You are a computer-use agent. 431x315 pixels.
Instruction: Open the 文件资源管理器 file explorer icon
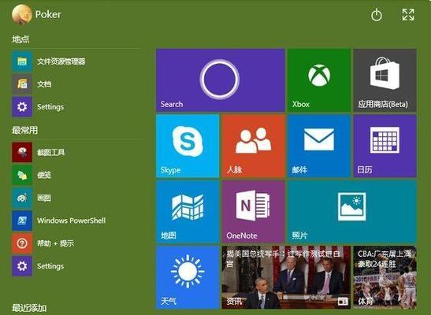tap(22, 61)
